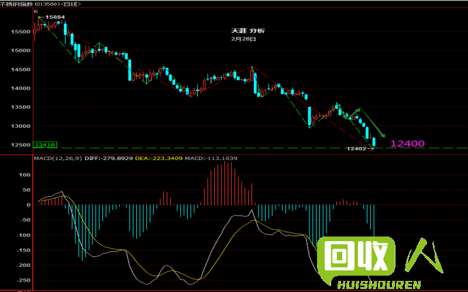Click the 15000 price axis label
The image size is (468, 292).
[20, 50]
